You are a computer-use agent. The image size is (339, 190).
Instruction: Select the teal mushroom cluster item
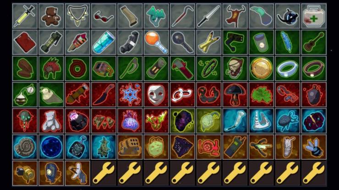tap(156, 16)
